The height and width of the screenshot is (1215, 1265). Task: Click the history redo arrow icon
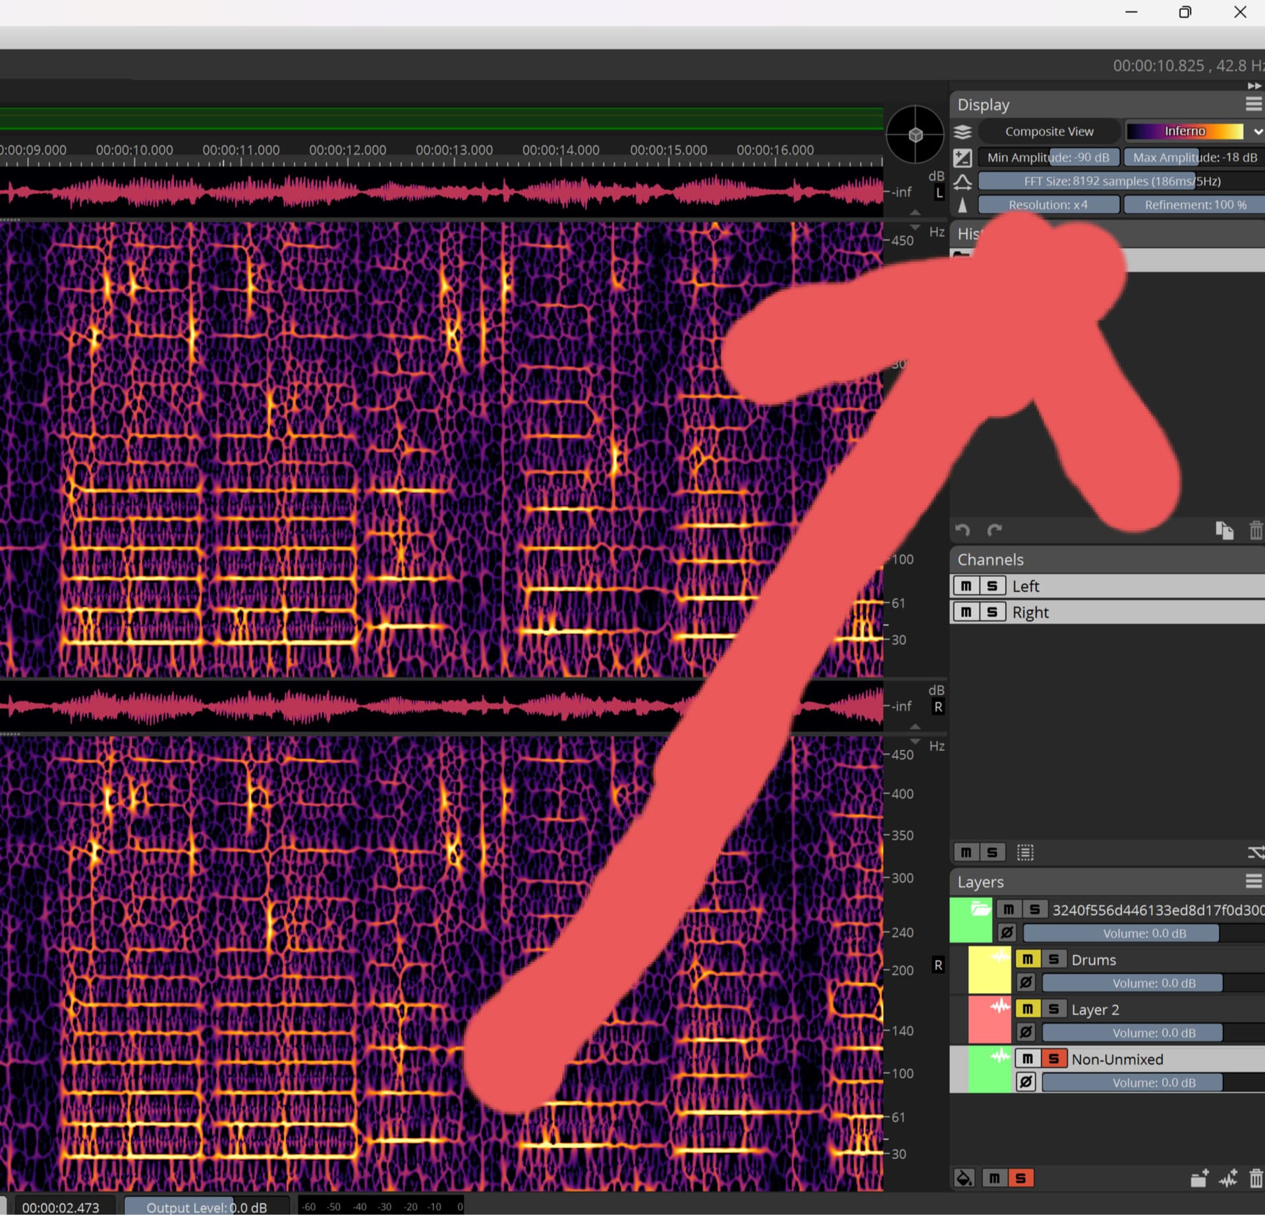coord(994,530)
